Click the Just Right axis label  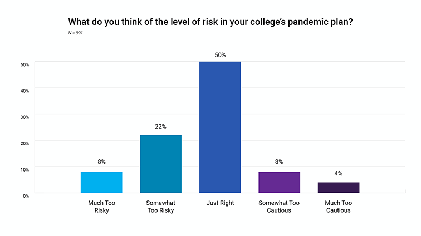coord(220,203)
